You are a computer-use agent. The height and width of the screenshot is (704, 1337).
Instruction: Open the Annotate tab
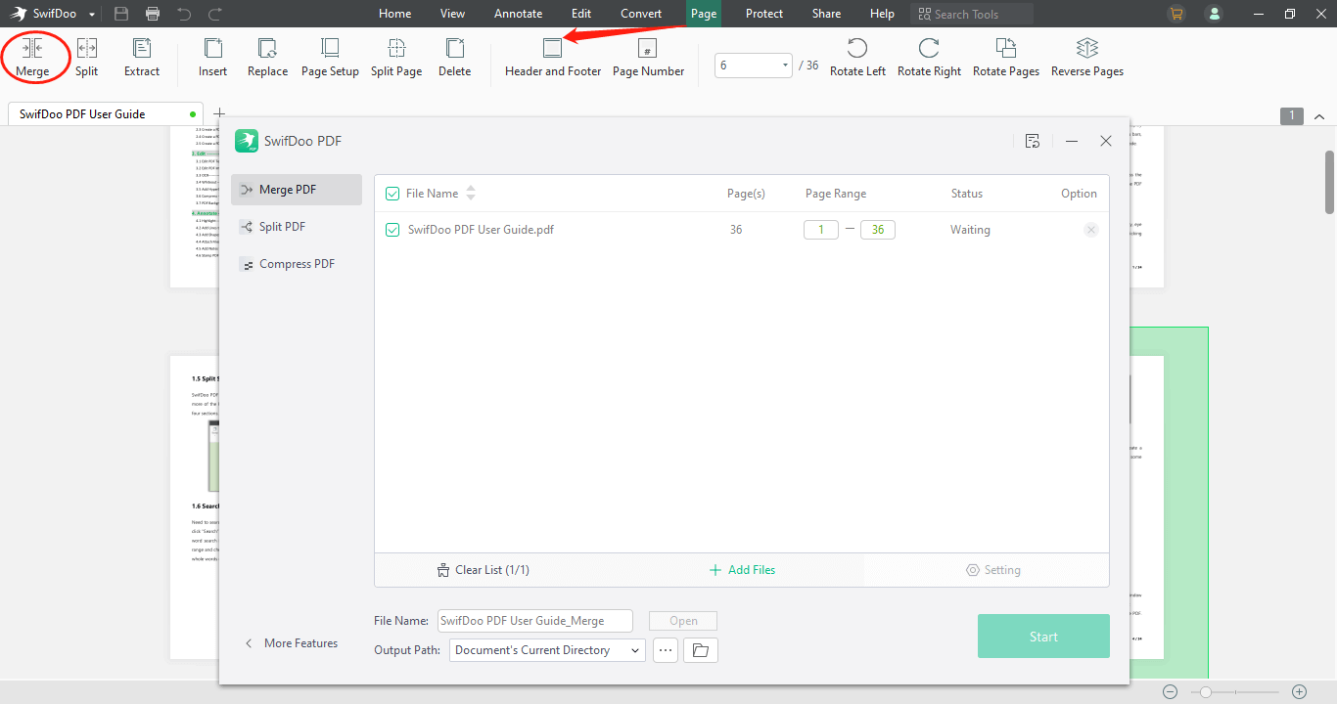point(519,14)
